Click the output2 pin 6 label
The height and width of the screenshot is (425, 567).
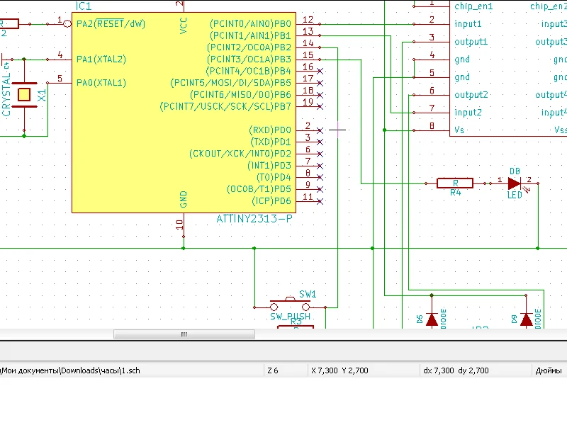(x=471, y=95)
